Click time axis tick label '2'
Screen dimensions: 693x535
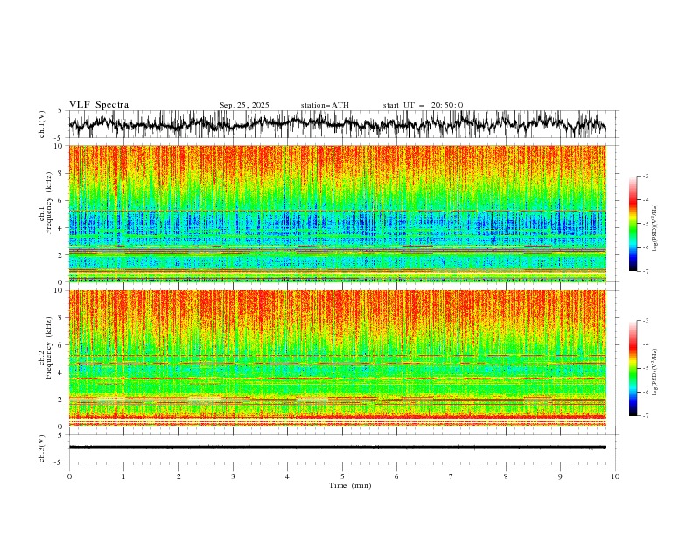(178, 476)
